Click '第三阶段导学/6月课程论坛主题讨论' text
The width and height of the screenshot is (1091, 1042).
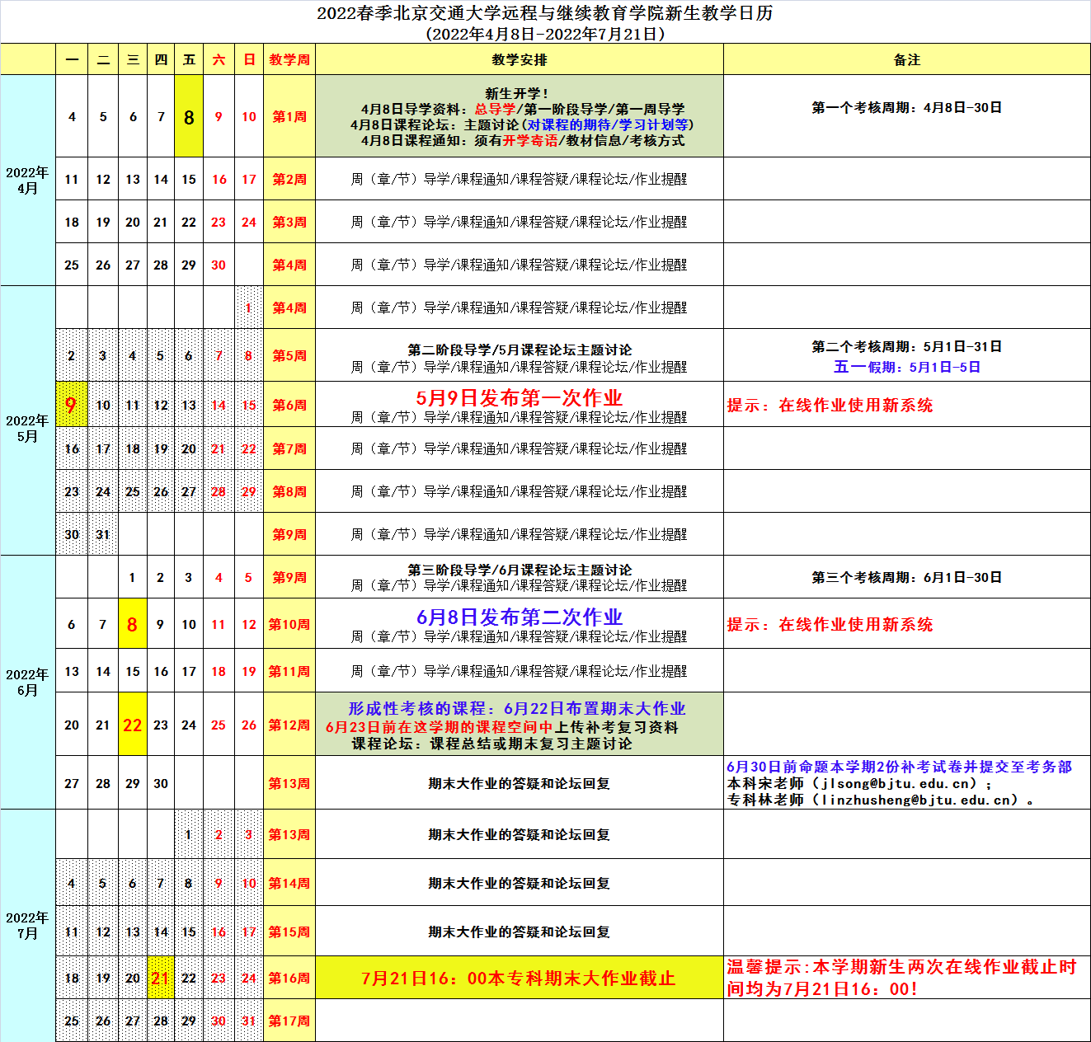520,570
